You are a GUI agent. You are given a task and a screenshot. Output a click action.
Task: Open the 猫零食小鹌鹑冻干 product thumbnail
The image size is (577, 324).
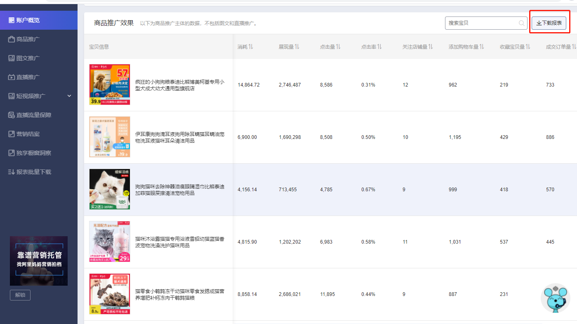pos(110,294)
